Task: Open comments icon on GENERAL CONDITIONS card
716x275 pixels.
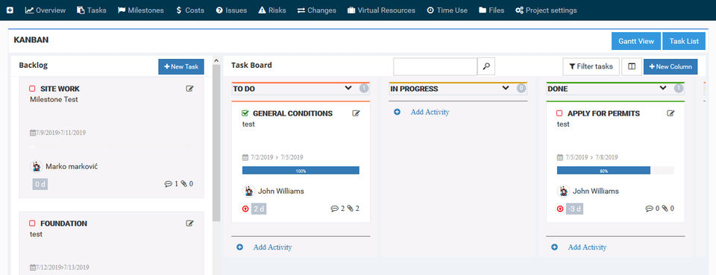Action: tap(334, 209)
